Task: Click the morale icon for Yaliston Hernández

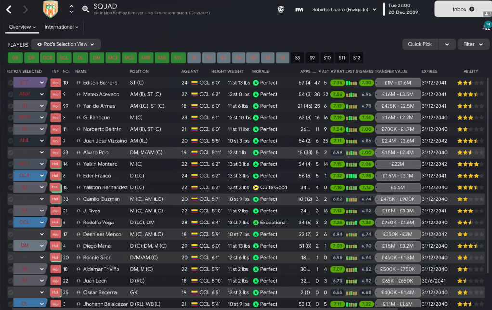Action: click(256, 187)
